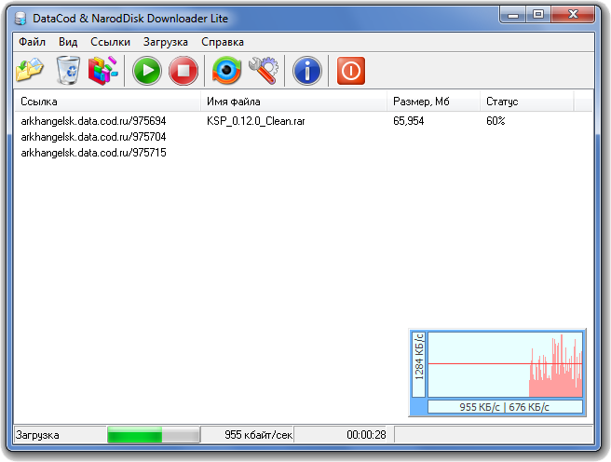Maximize the downloader window
The width and height of the screenshot is (611, 462).
(x=538, y=14)
